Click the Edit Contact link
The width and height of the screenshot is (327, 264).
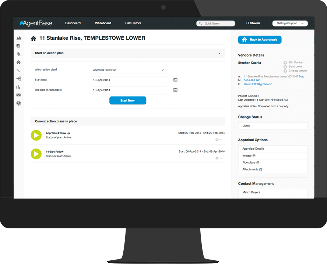pyautogui.click(x=296, y=63)
